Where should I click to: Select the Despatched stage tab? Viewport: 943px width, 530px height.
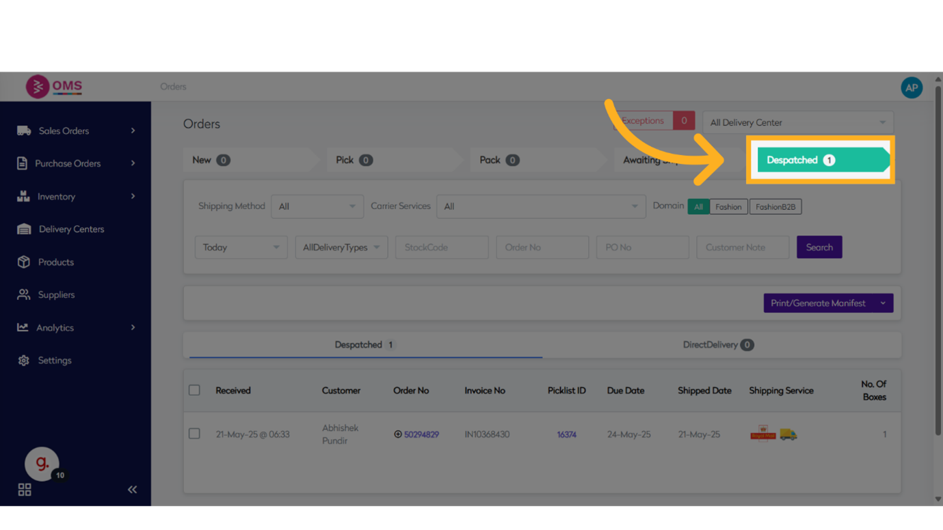click(x=821, y=160)
